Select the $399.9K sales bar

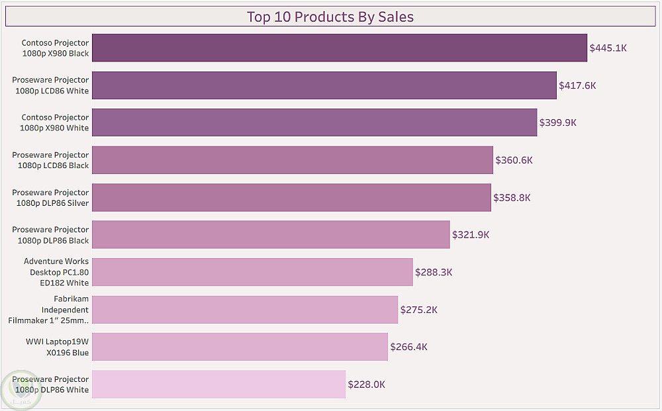click(x=314, y=122)
